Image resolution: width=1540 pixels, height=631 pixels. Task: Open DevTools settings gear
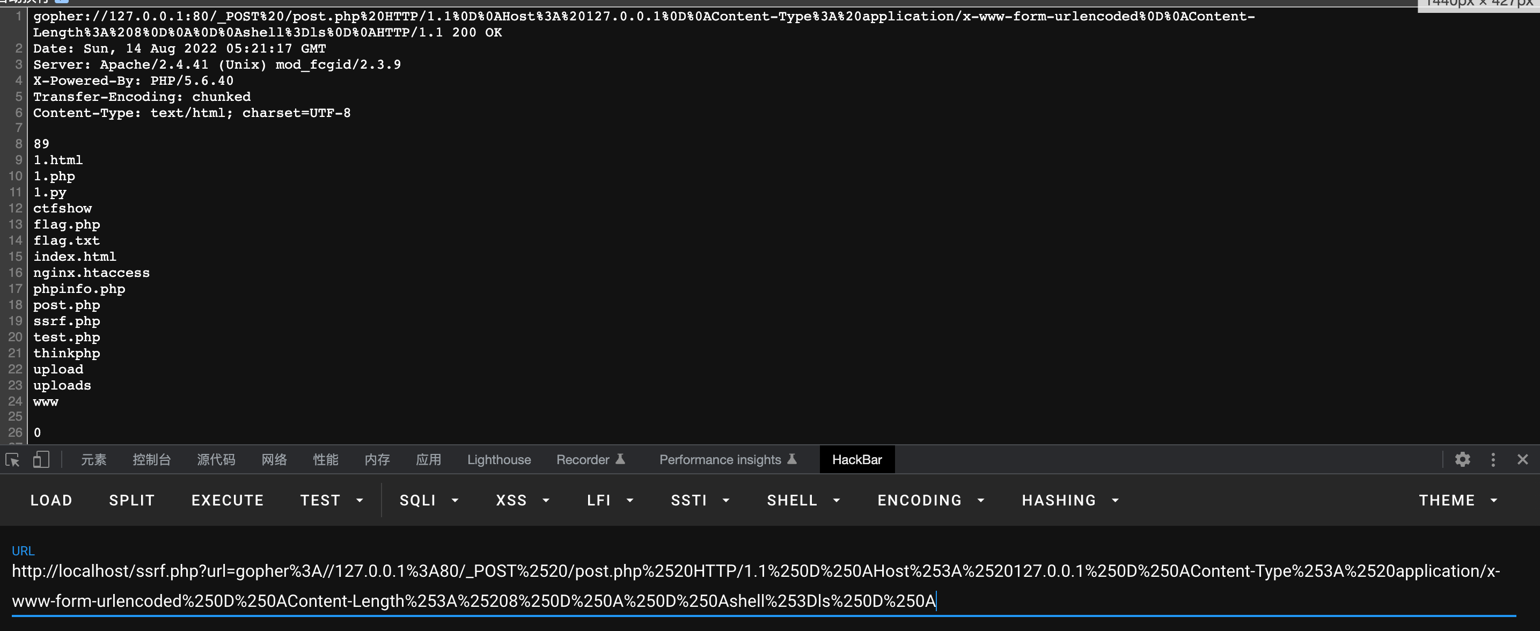(1462, 459)
